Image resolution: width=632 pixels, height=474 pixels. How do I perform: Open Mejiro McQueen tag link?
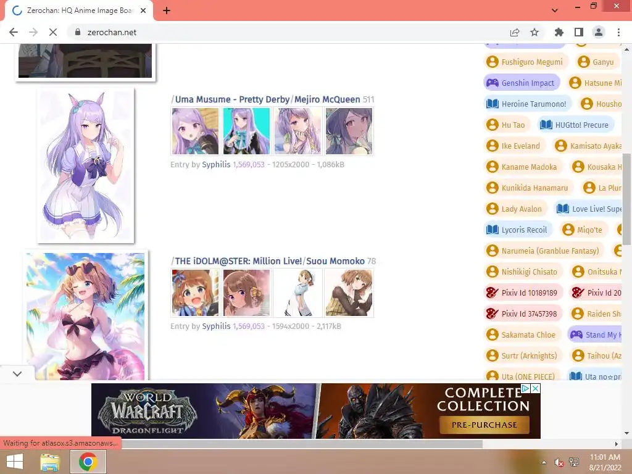327,99
